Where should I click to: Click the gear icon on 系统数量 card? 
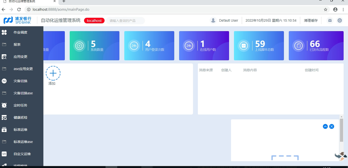click(x=79, y=46)
